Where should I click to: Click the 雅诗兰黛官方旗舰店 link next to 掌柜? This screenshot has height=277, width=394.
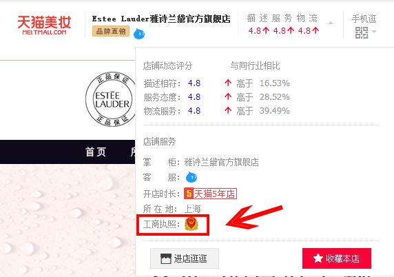(x=221, y=162)
